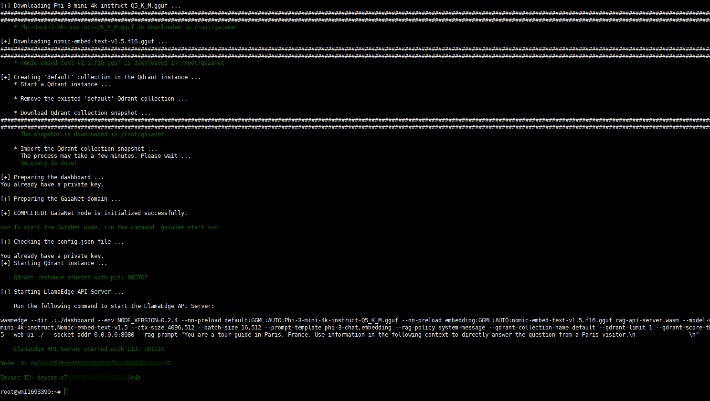Click the 'Recovery is done!' message
This screenshot has width=710, height=401.
[x=48, y=163]
